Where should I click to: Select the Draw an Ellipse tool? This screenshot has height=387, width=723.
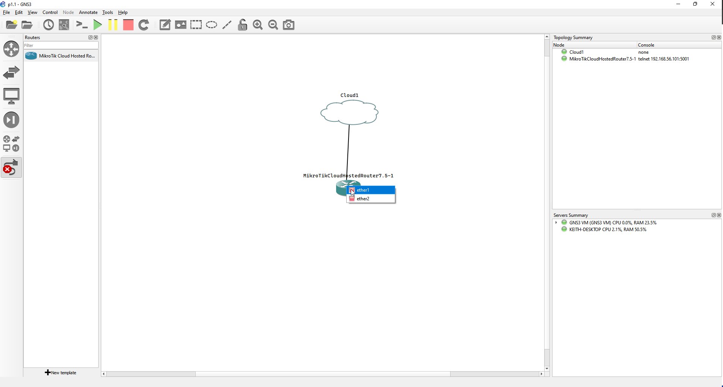[x=212, y=25]
